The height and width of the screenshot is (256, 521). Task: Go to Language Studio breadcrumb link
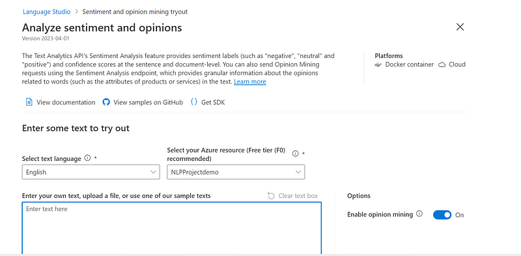pos(47,12)
